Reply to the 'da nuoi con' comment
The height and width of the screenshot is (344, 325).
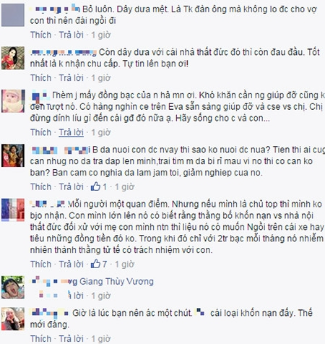(x=71, y=186)
